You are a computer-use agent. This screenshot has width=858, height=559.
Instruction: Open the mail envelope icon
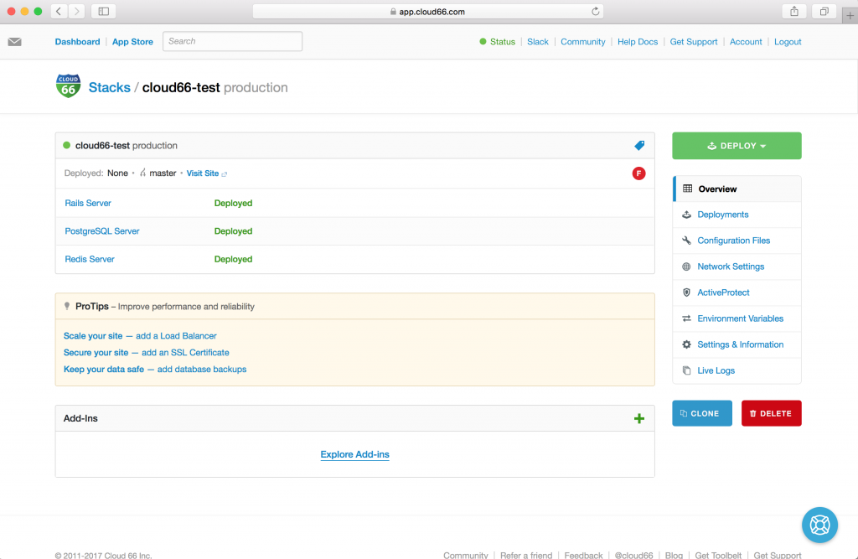[15, 42]
